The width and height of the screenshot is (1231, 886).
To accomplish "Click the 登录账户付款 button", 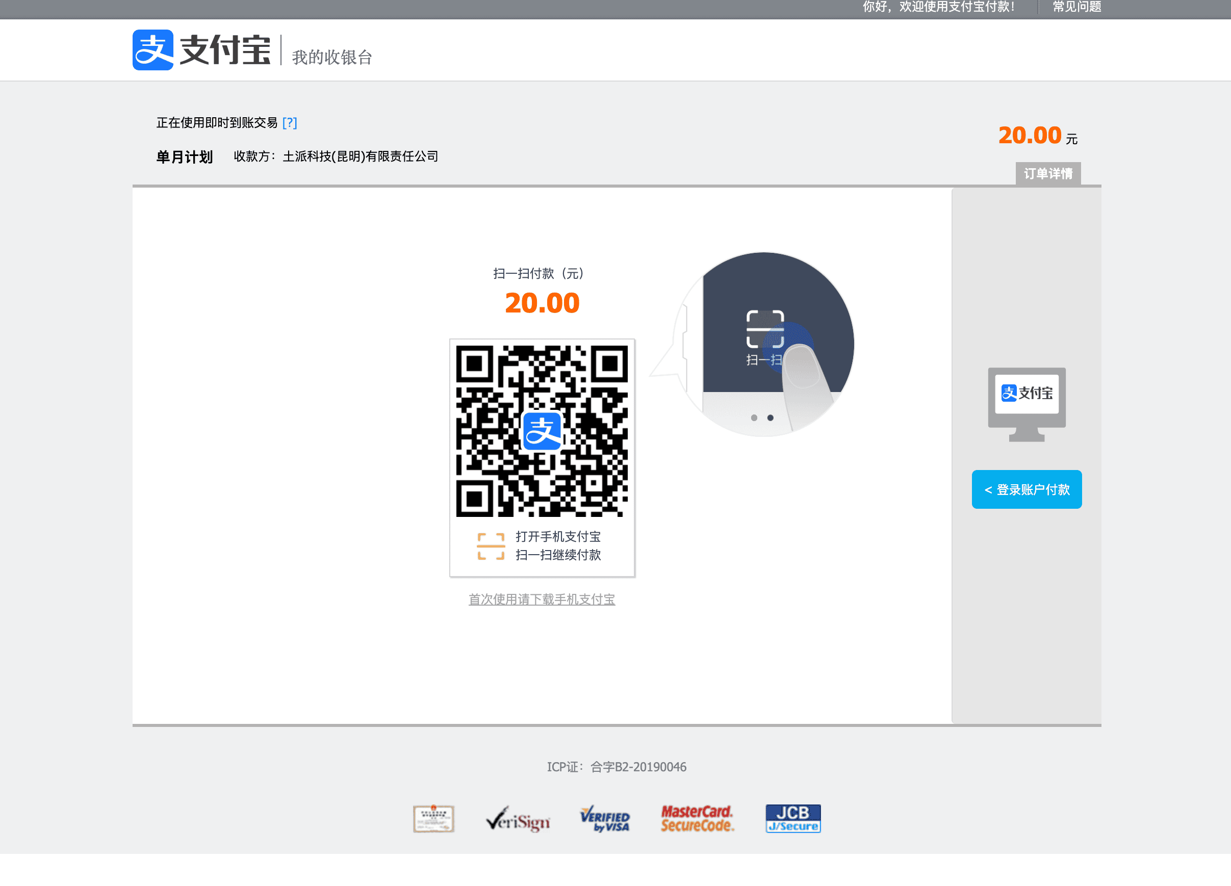I will 1027,489.
